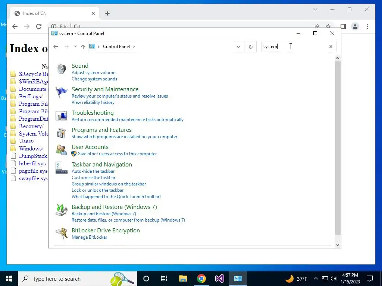The height and width of the screenshot is (286, 382).
Task: Click Group similar windows on the taskbar
Action: 109,184
